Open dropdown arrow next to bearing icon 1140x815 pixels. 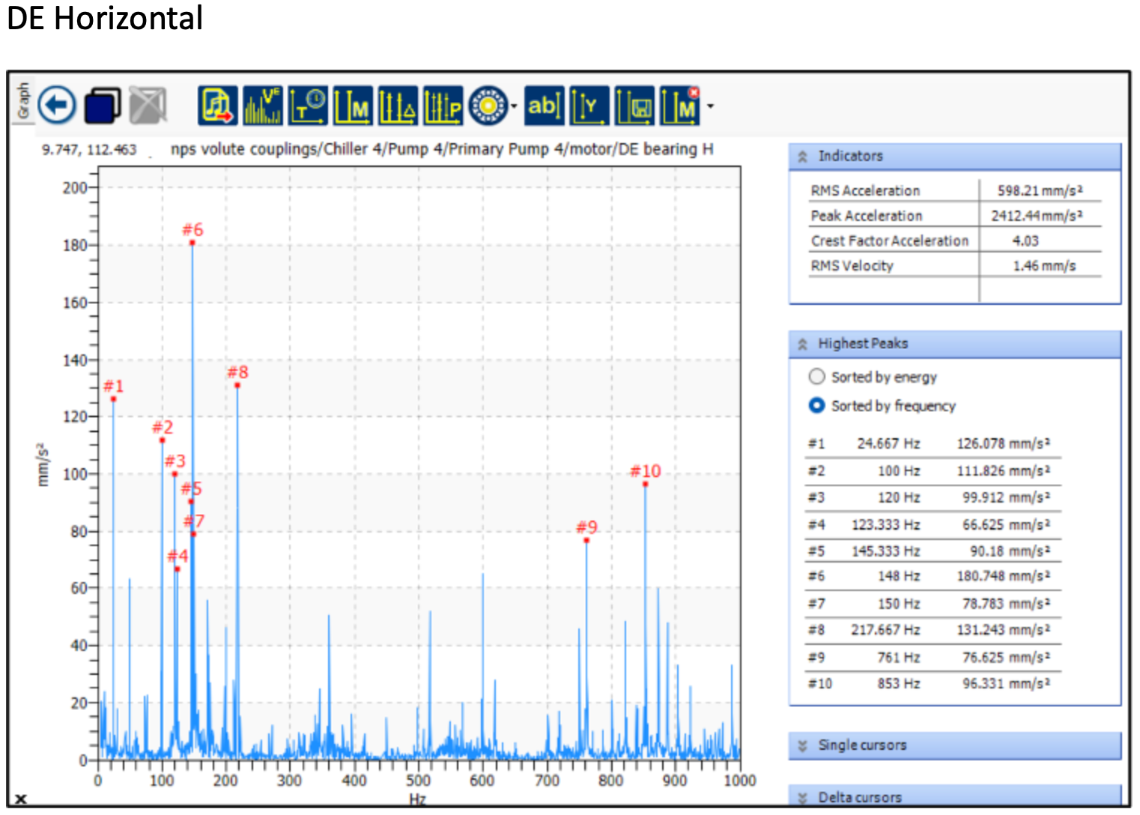click(514, 106)
